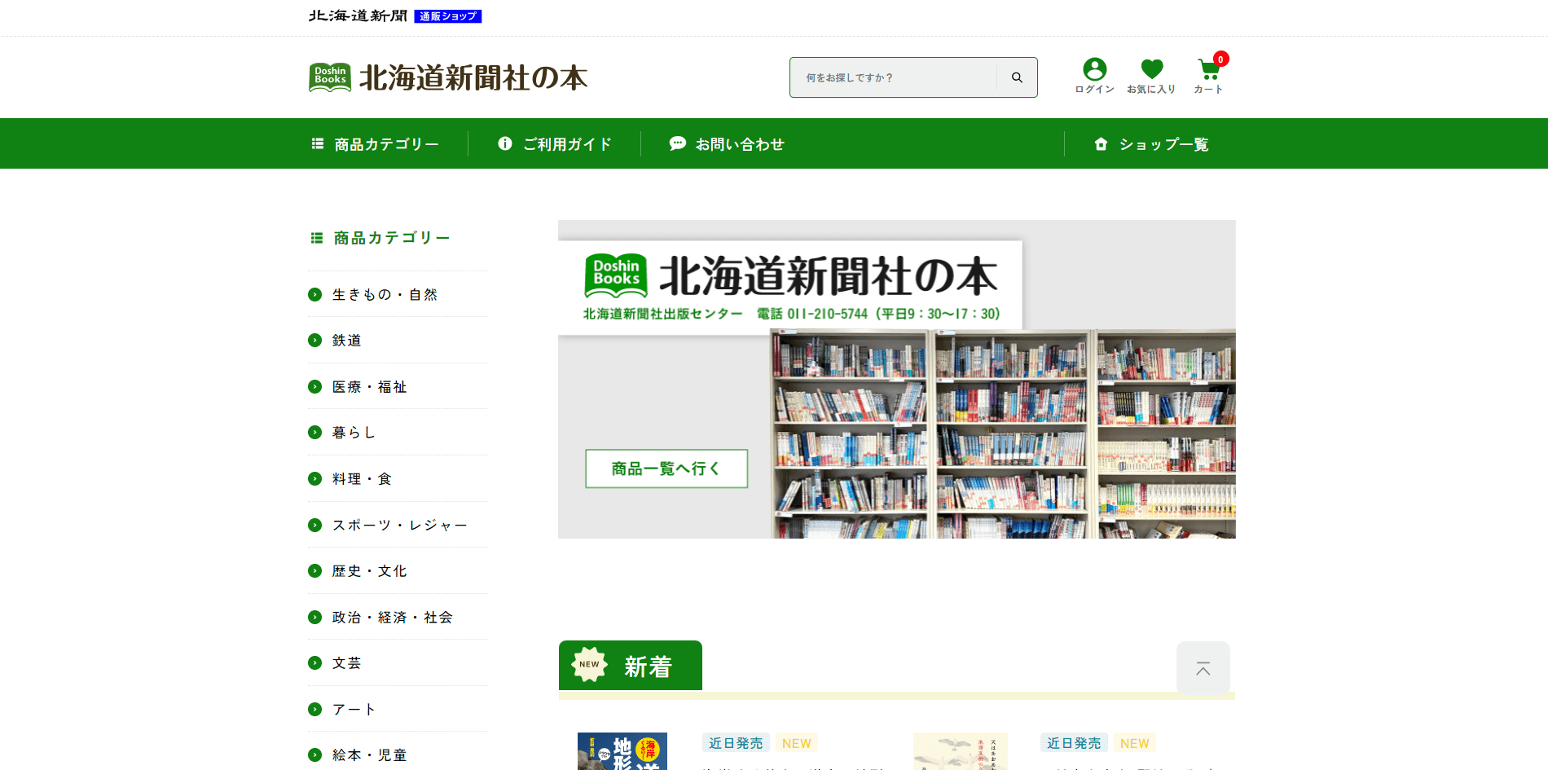The image size is (1548, 770).
Task: Select the 生きもの・自然 category
Action: (x=385, y=295)
